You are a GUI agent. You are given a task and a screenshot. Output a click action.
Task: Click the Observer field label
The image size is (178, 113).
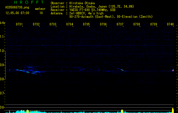click(57, 3)
